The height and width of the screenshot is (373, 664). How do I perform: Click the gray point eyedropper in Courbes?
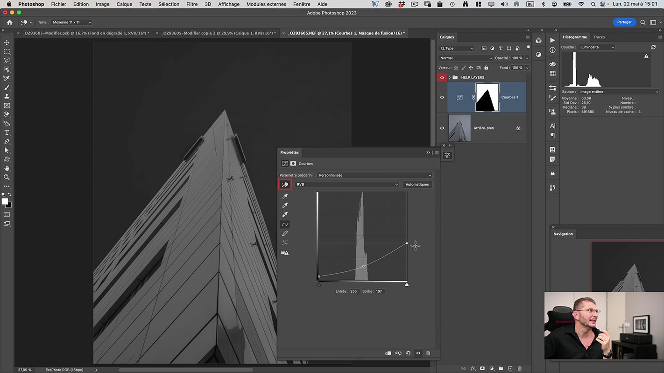285,205
